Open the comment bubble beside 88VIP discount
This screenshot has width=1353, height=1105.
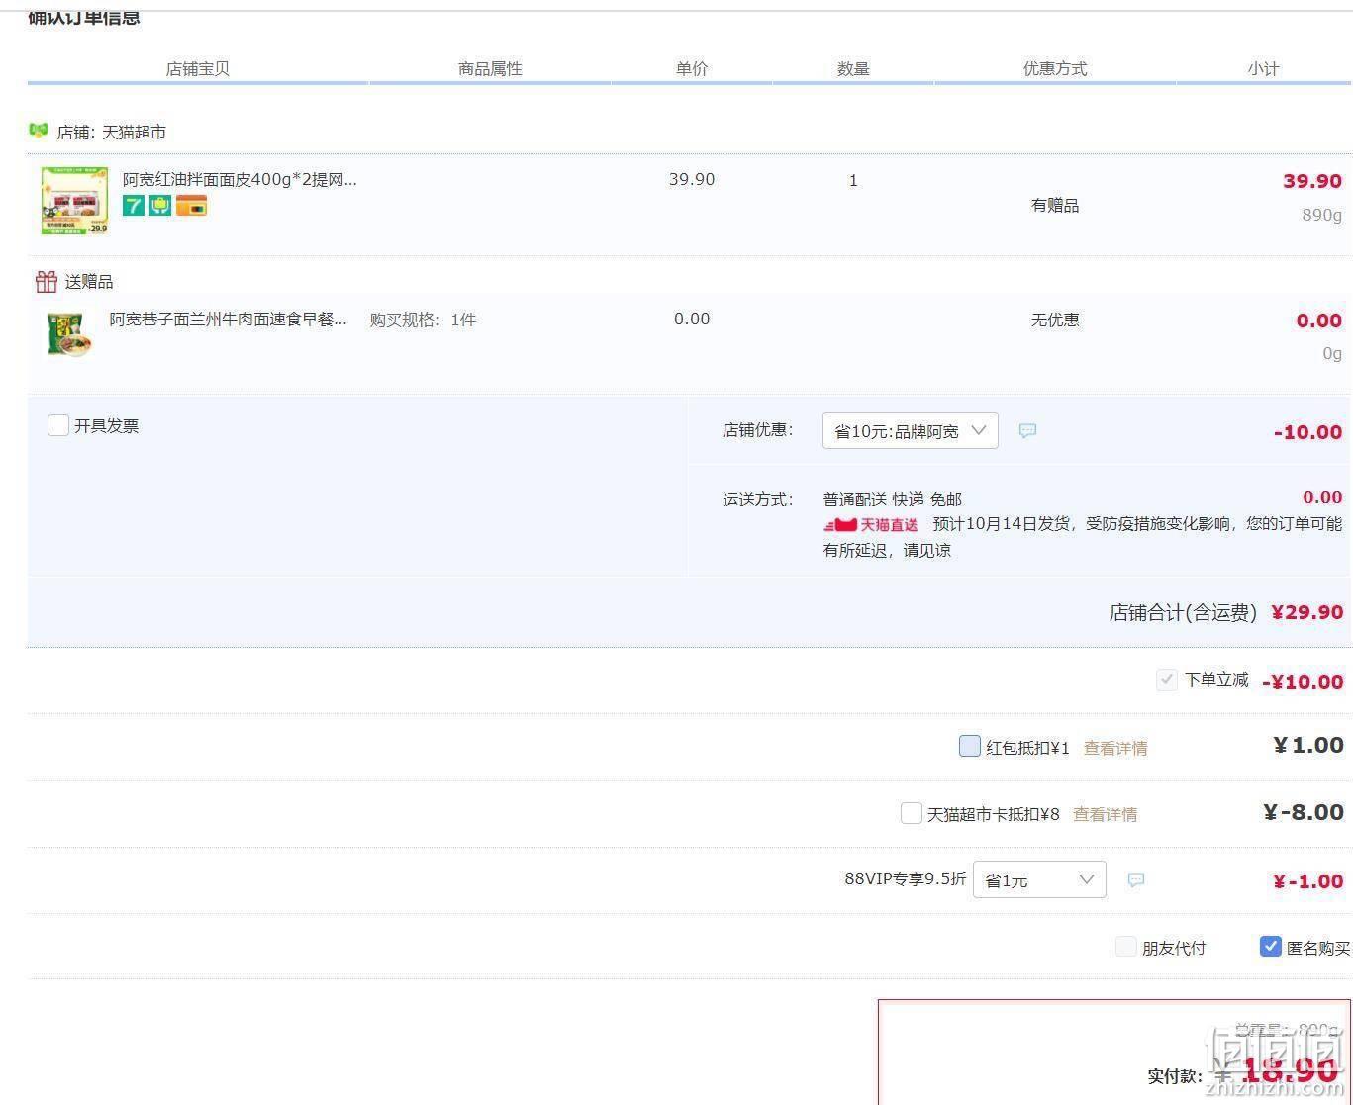[x=1136, y=880]
